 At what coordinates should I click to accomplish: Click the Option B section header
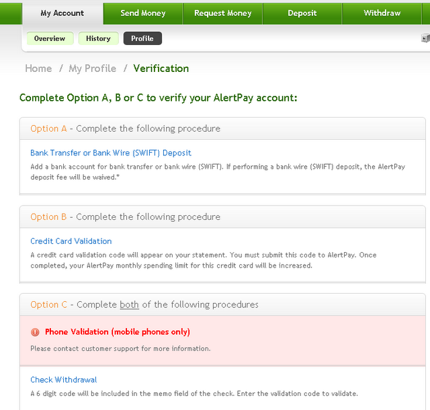point(222,217)
